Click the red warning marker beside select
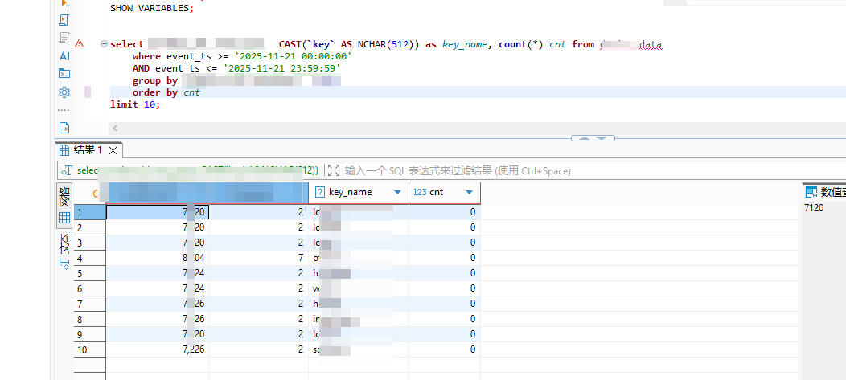Viewport: 846px width, 380px height. click(79, 43)
